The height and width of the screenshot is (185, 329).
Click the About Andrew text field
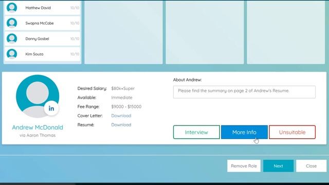click(244, 92)
